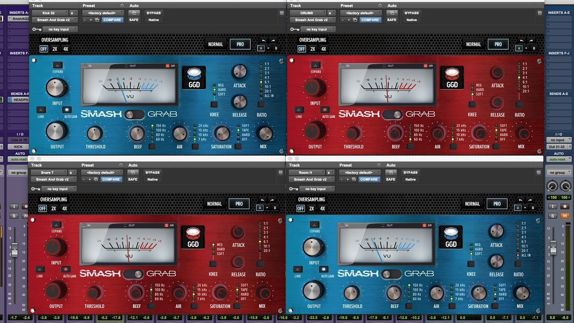The height and width of the screenshot is (323, 574).
Task: Open insert position 'a' selector in DRUMS window
Action: 331,13
